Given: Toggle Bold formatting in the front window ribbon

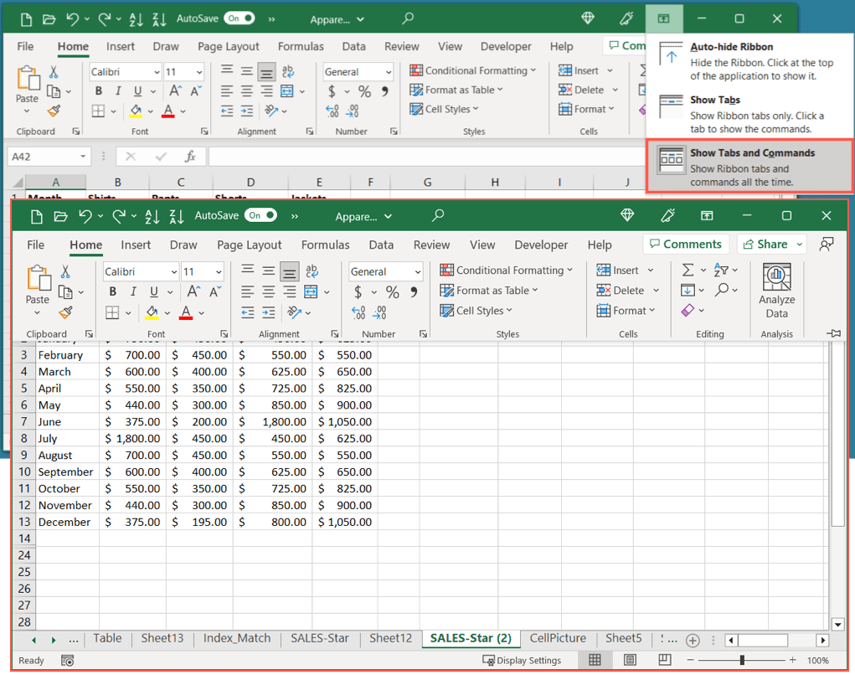Looking at the screenshot, I should [113, 292].
